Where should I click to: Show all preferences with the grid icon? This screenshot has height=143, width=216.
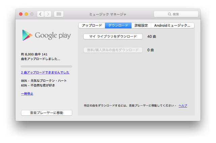tap(58, 14)
